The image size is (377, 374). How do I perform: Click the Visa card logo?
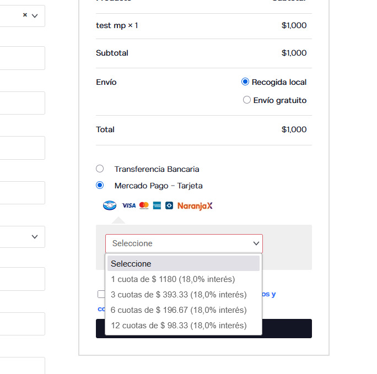129,205
